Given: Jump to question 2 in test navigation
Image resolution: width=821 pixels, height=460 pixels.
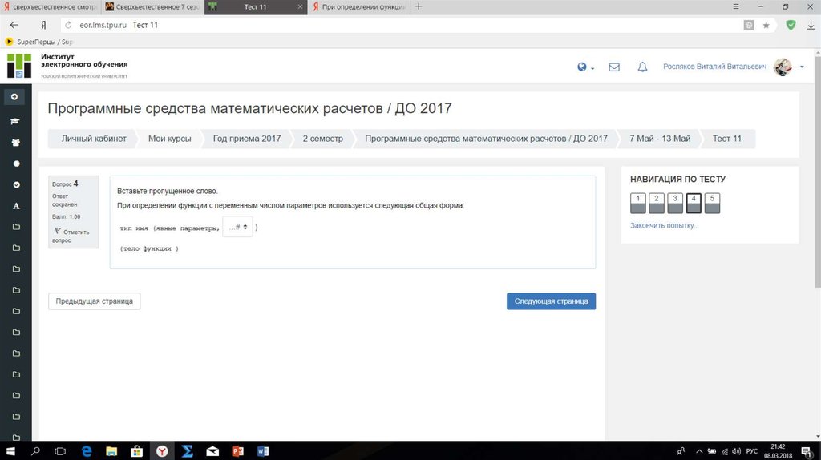Looking at the screenshot, I should click(657, 203).
